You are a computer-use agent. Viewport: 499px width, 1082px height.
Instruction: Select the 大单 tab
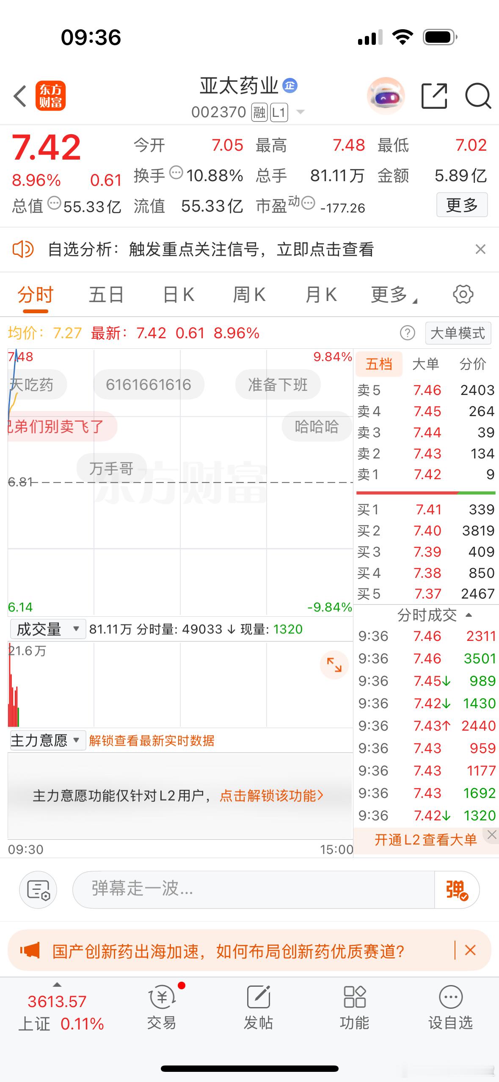(x=426, y=364)
